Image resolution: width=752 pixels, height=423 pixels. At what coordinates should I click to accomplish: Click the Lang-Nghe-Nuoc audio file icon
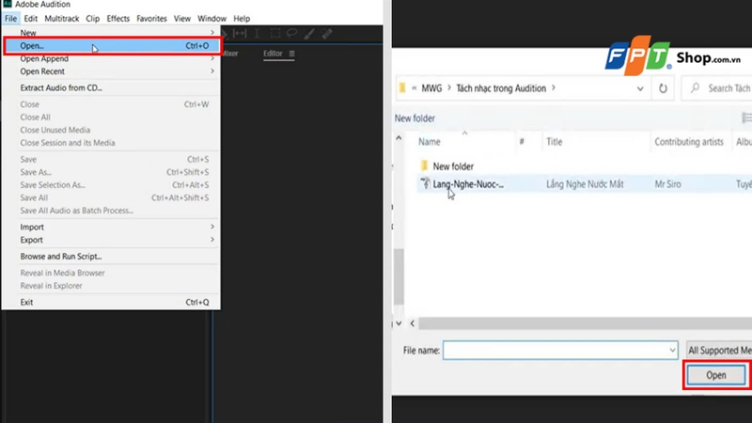click(x=425, y=183)
